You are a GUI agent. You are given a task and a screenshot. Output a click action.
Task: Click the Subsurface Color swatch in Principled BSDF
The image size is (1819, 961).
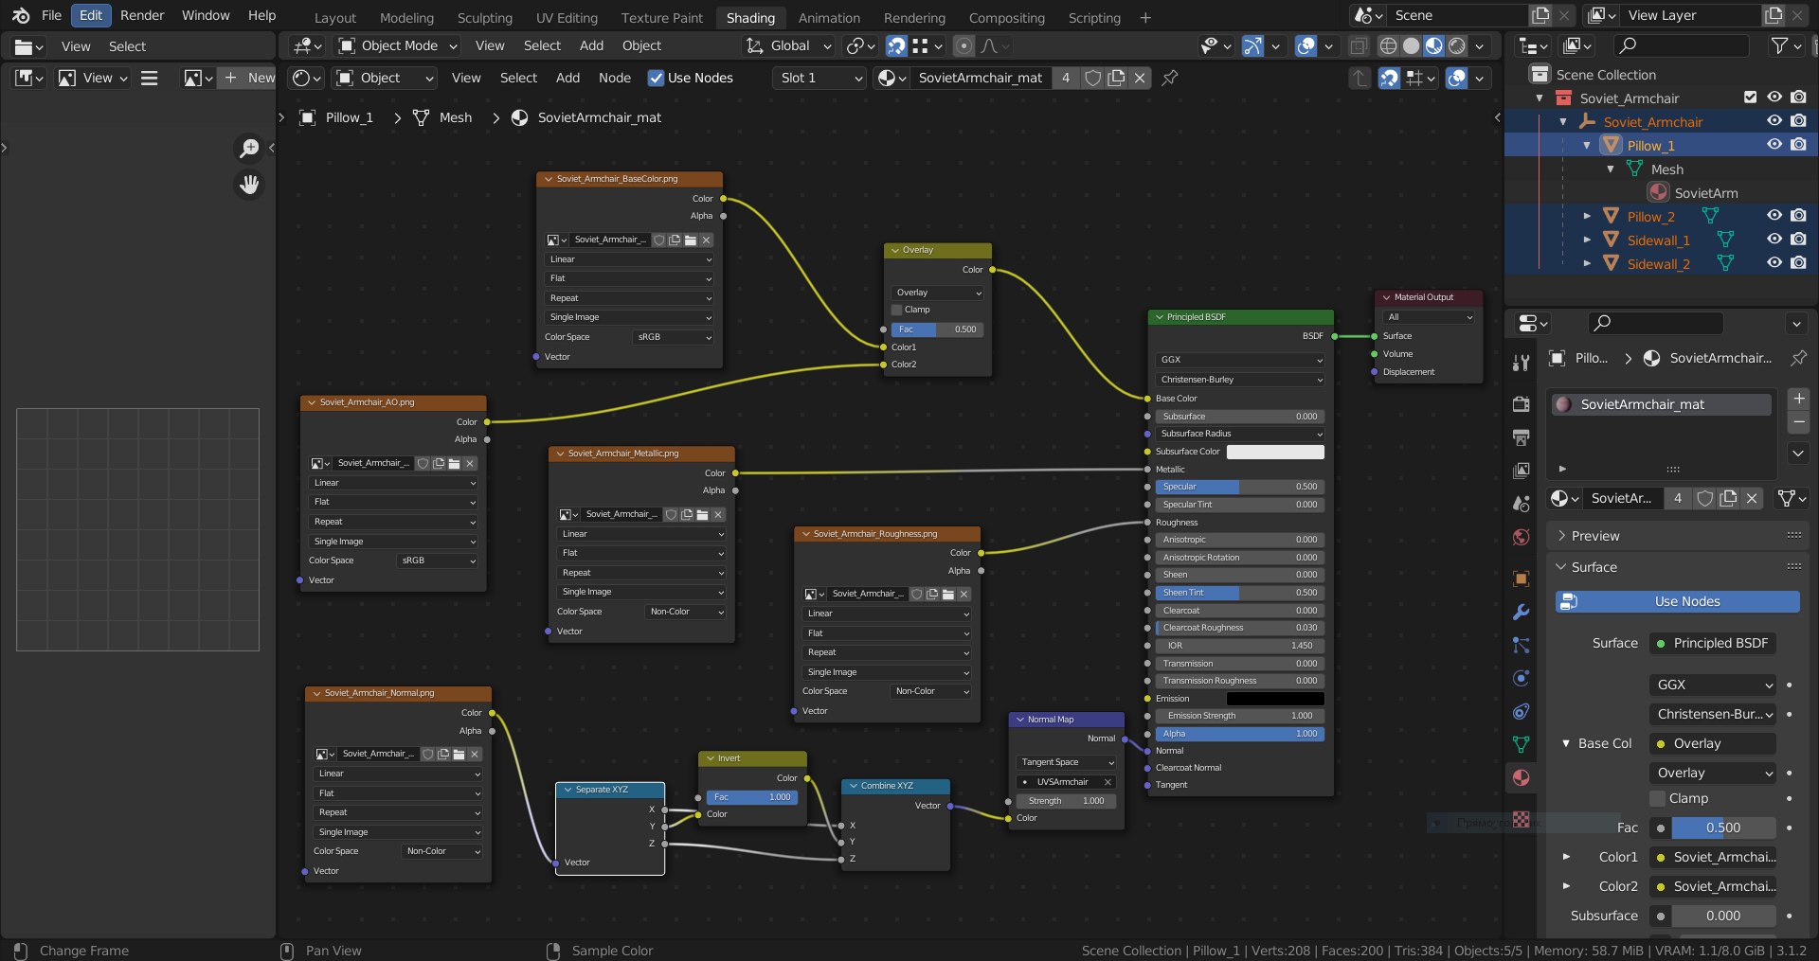1275,452
